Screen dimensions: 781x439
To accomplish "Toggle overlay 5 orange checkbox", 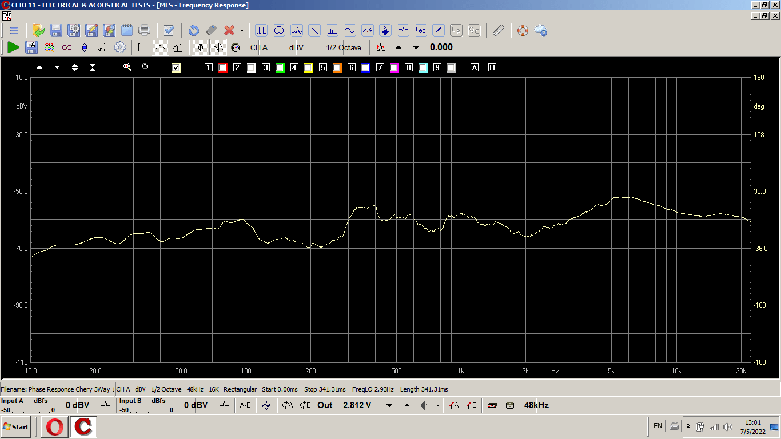I will point(337,68).
